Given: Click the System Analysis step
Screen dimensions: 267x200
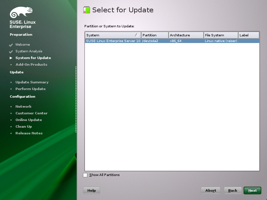Looking at the screenshot, I should [29, 51].
